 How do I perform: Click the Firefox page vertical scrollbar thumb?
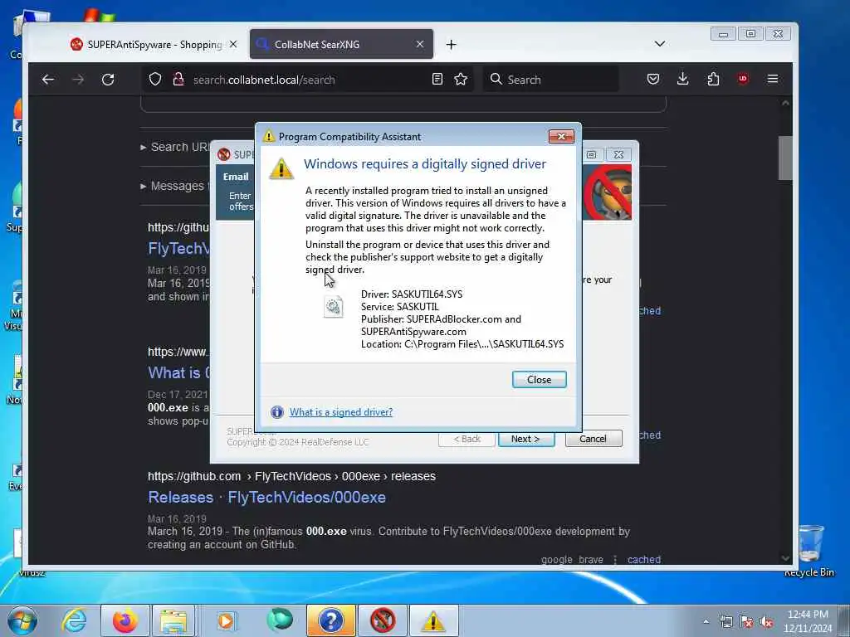(785, 158)
